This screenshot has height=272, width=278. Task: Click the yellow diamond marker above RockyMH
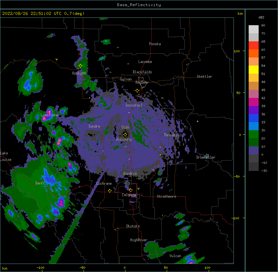(x=80, y=66)
